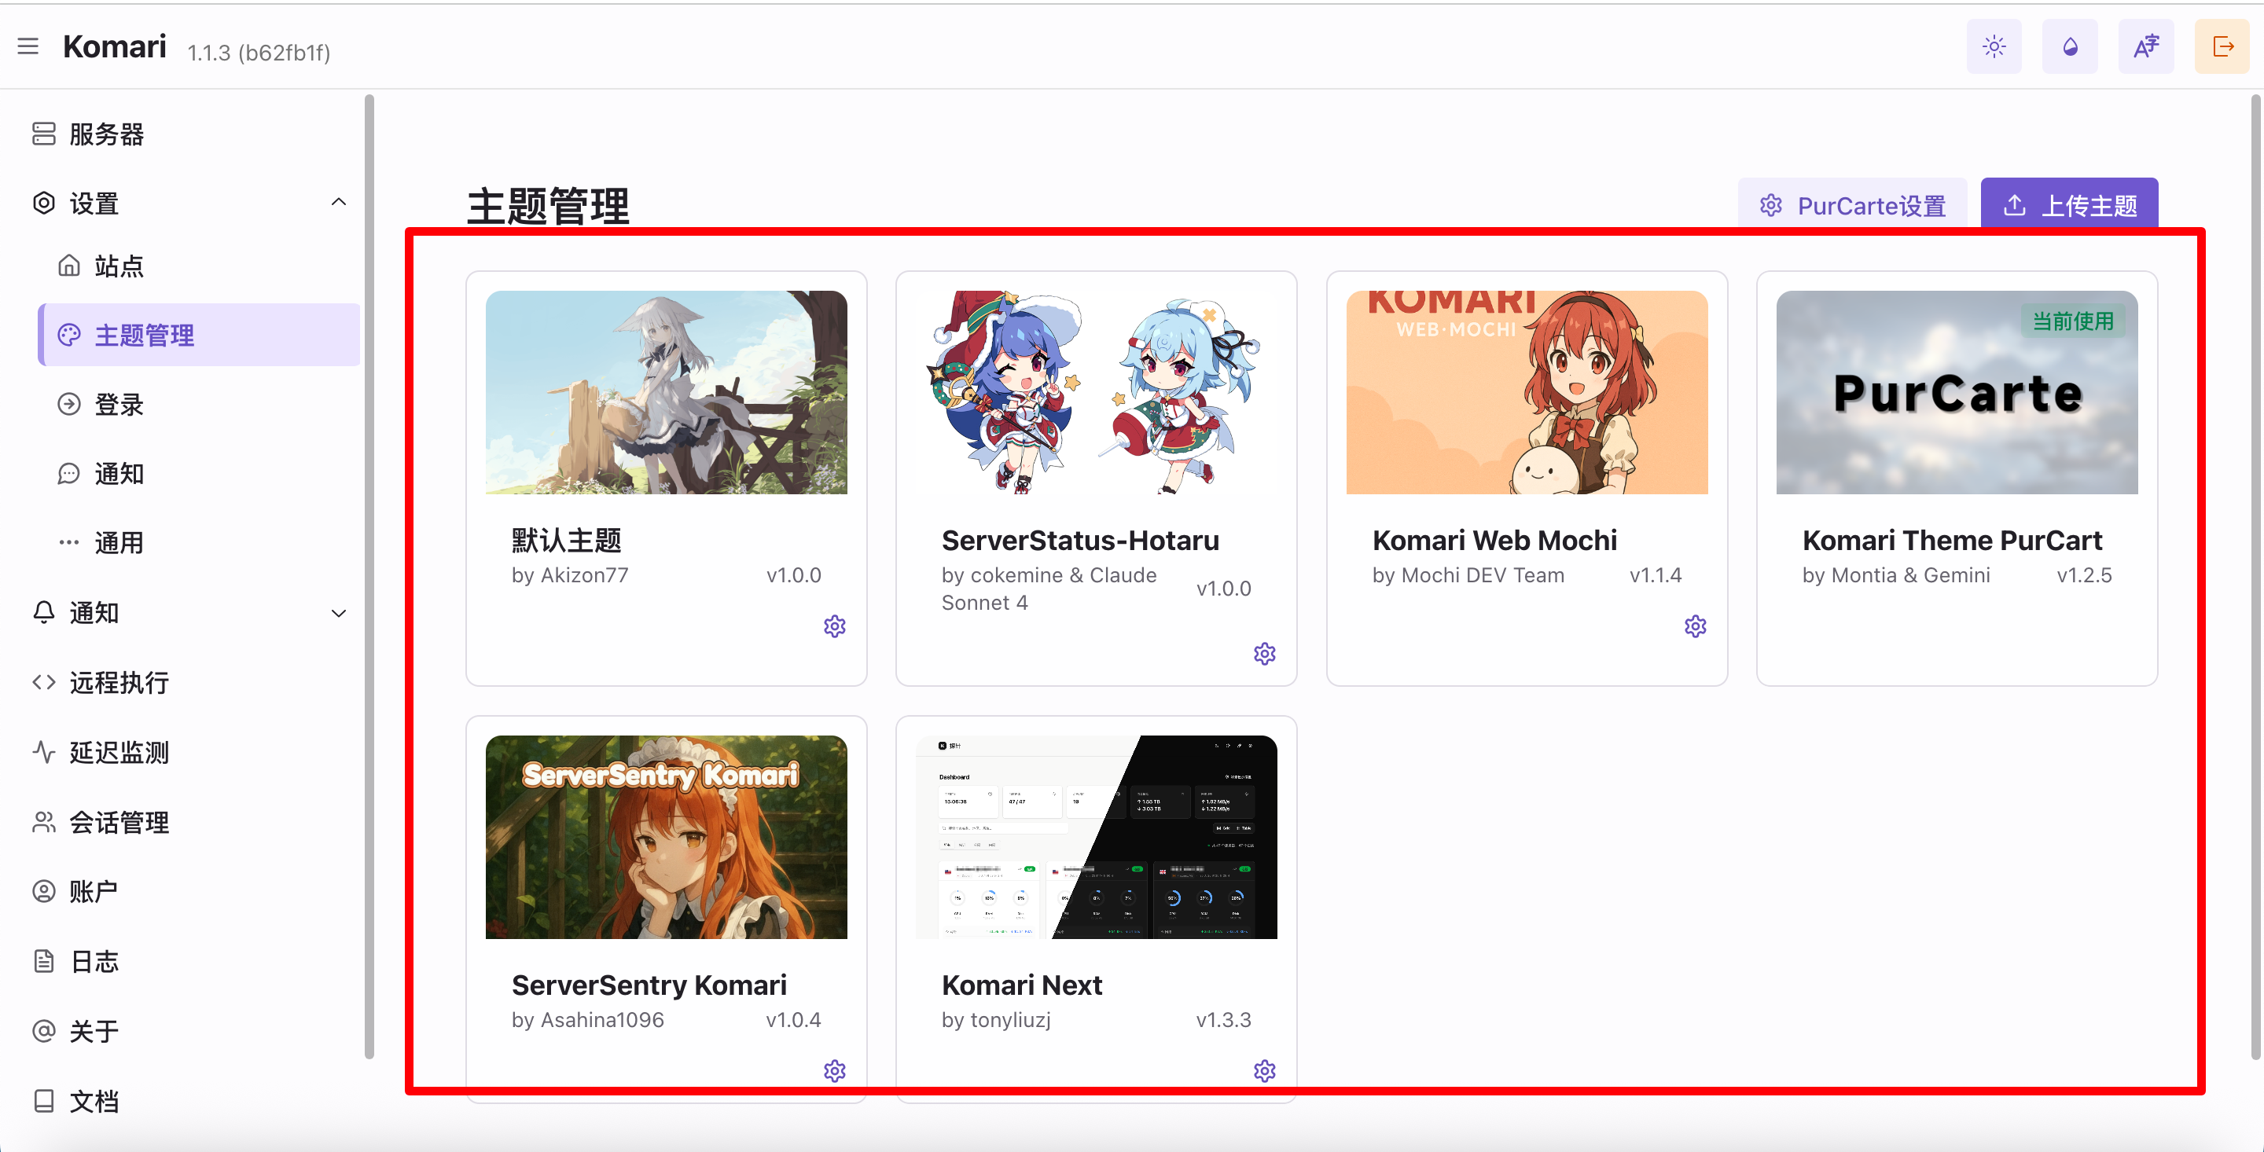Go to 站点 settings page
This screenshot has height=1152, width=2264.
coord(119,266)
